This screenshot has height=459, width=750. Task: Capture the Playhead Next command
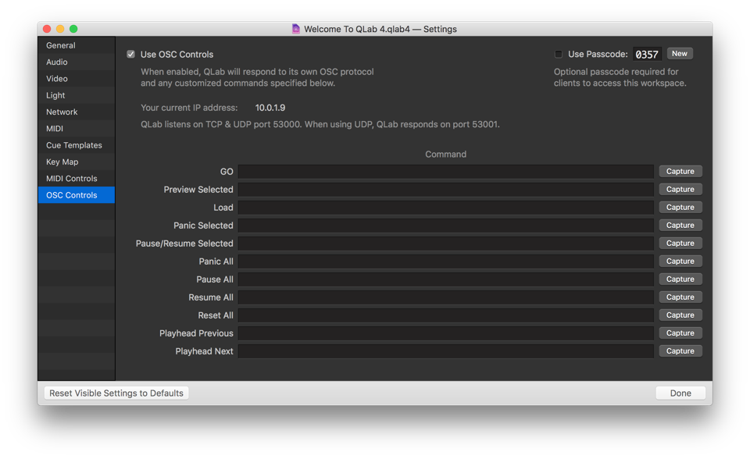[x=680, y=351]
